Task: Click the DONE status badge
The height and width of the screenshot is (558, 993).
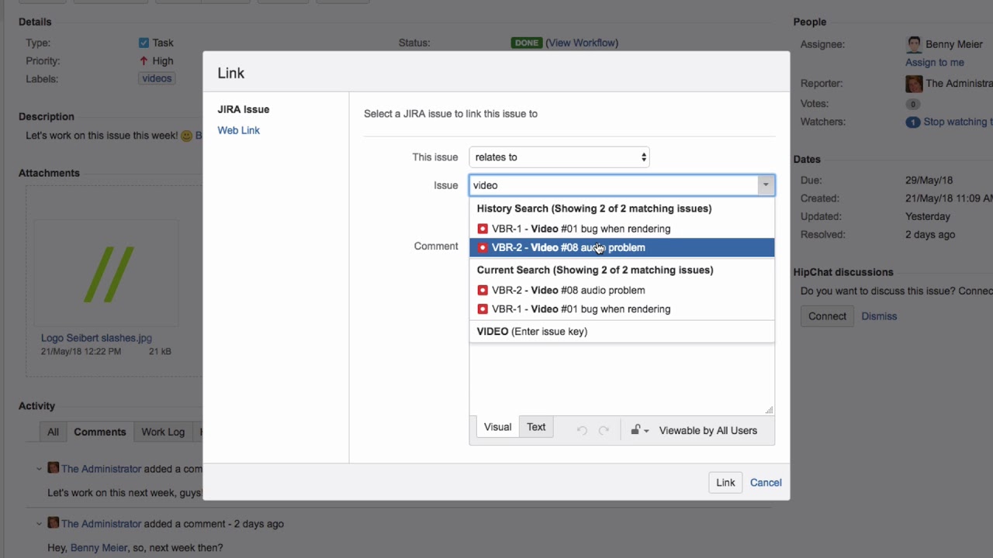Action: point(527,43)
